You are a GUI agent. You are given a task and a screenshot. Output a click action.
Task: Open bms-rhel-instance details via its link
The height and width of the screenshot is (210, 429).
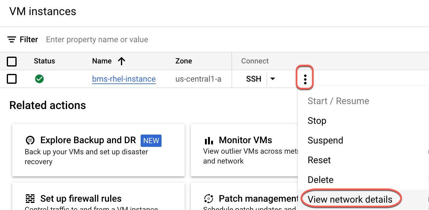point(124,79)
